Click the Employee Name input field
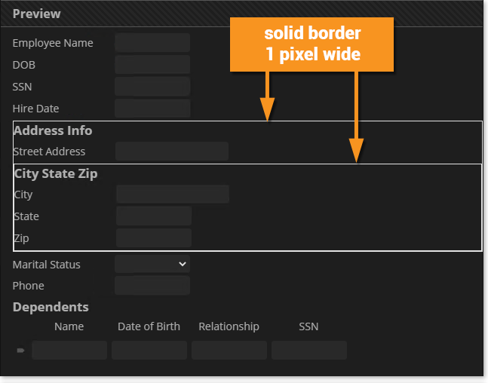This screenshot has width=488, height=383. click(152, 43)
